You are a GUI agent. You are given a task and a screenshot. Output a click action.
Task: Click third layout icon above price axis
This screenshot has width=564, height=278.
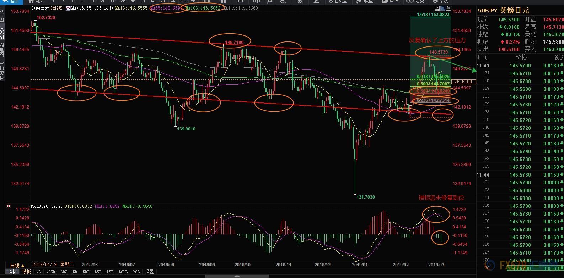tap(448, 8)
